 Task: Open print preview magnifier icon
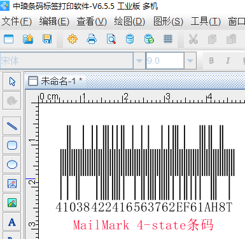tap(111, 39)
